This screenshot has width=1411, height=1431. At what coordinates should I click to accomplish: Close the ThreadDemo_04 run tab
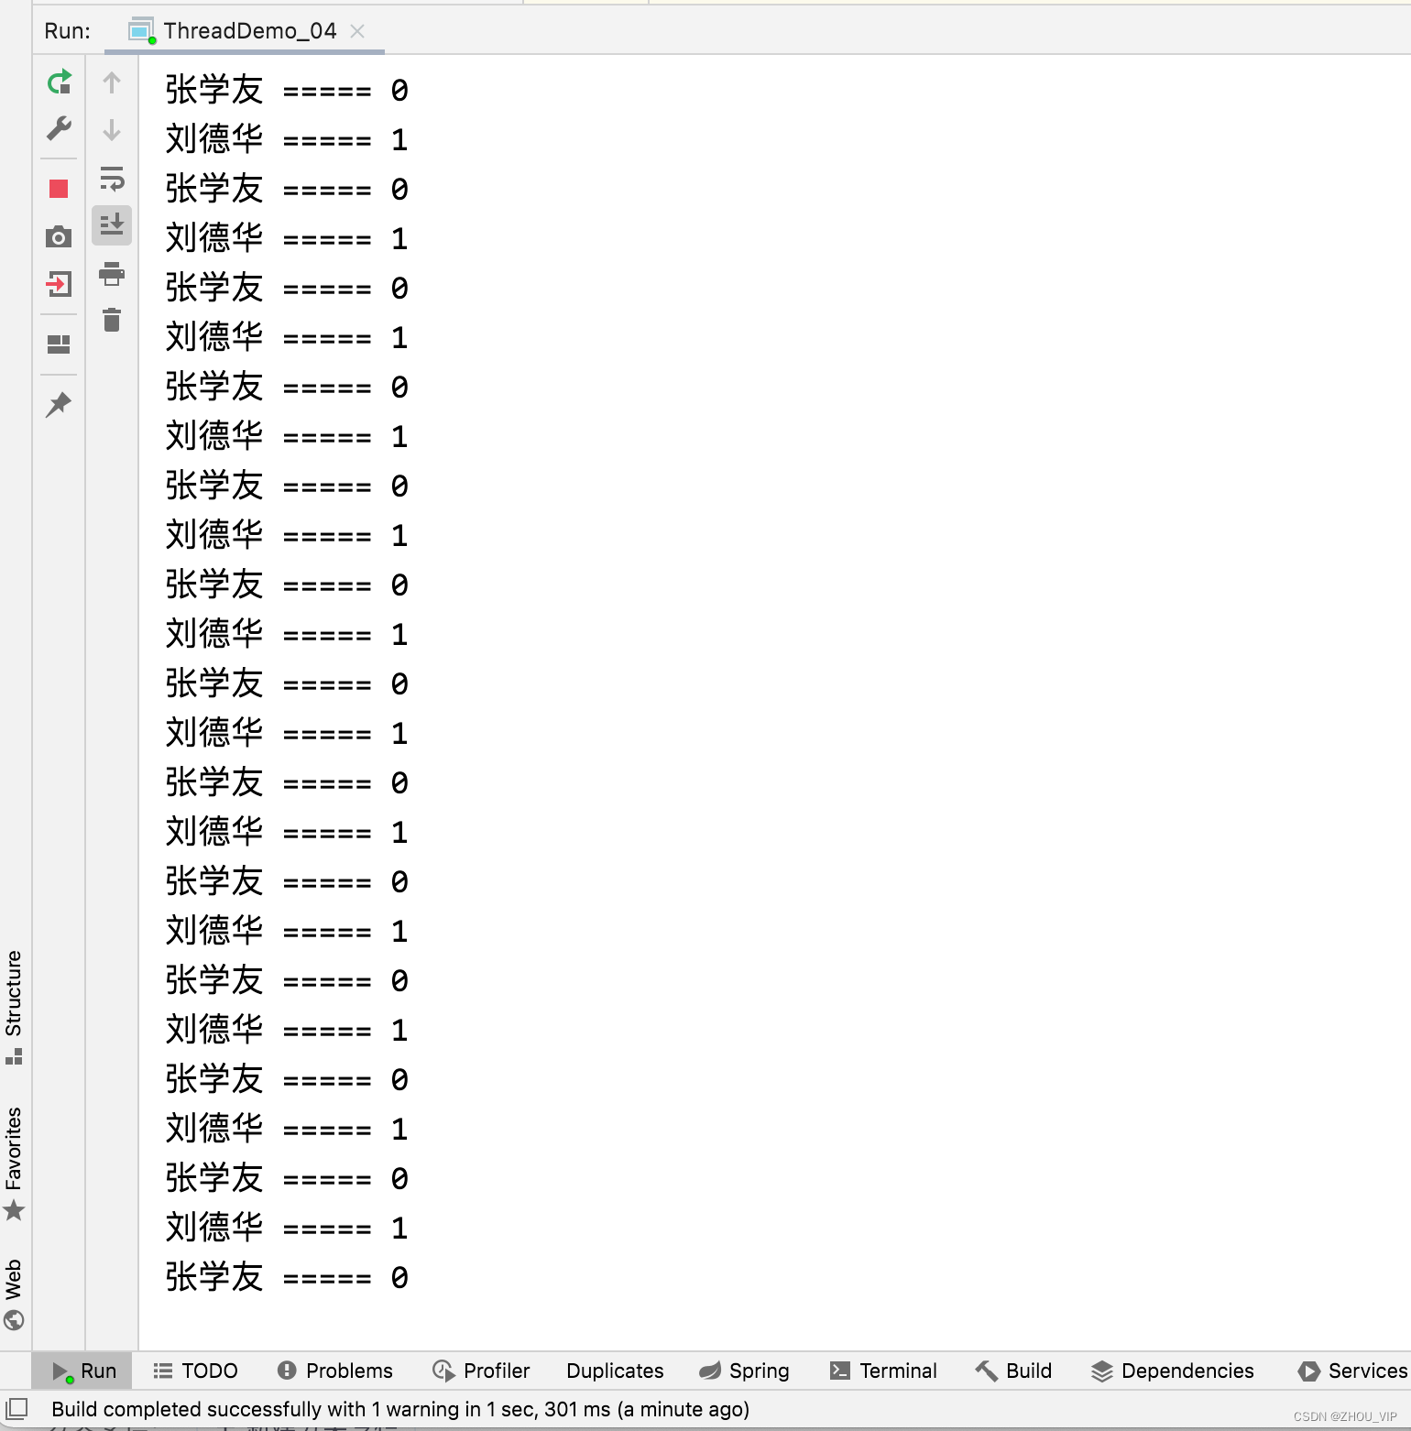click(357, 31)
